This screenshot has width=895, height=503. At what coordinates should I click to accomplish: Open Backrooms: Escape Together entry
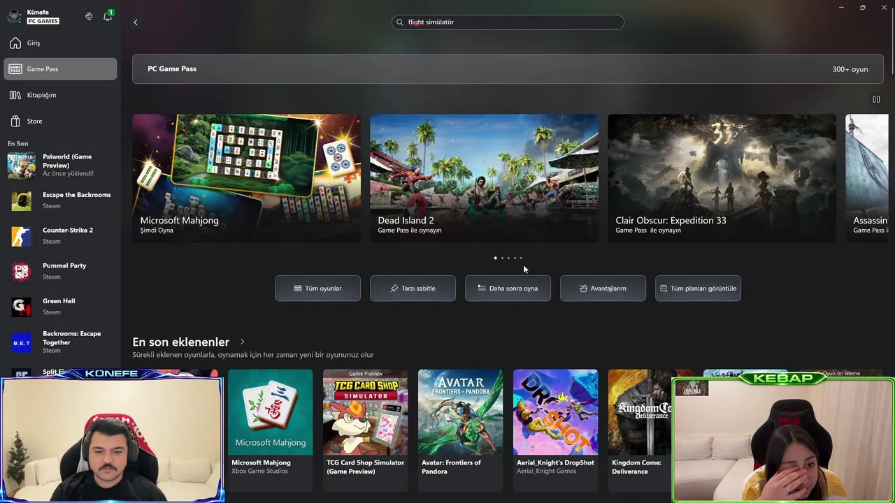point(60,342)
